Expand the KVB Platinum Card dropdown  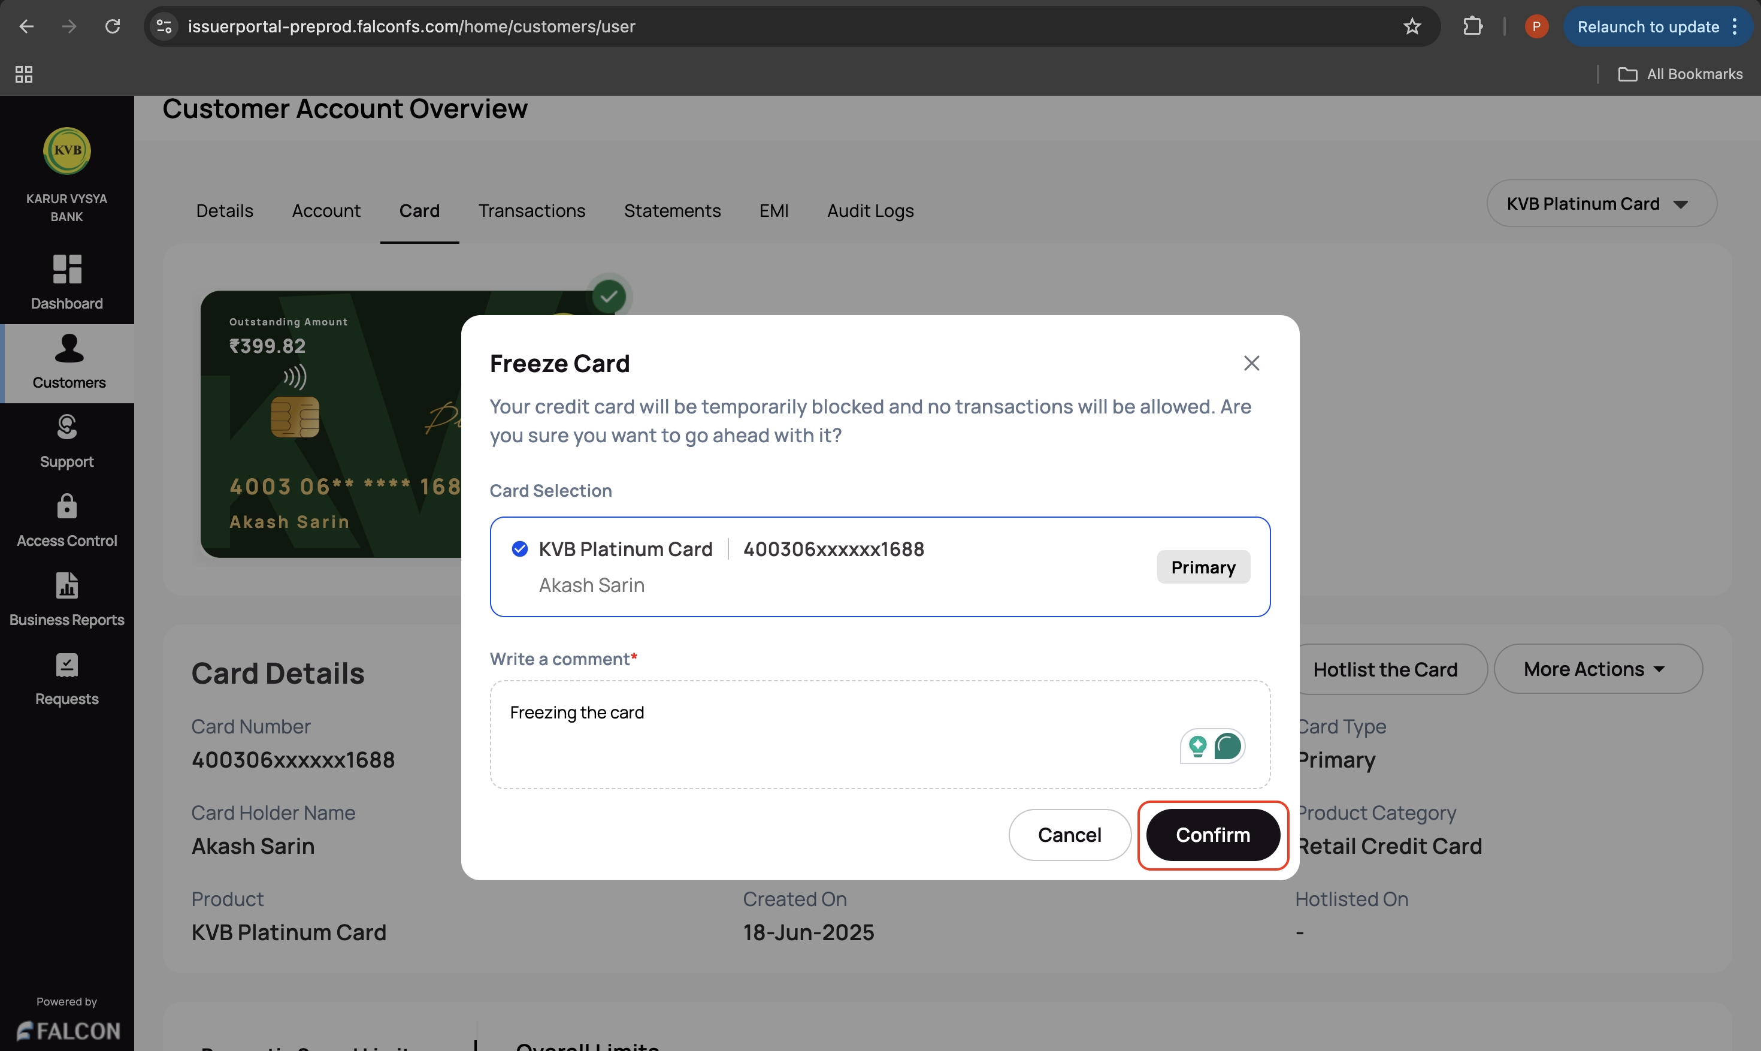click(x=1601, y=204)
